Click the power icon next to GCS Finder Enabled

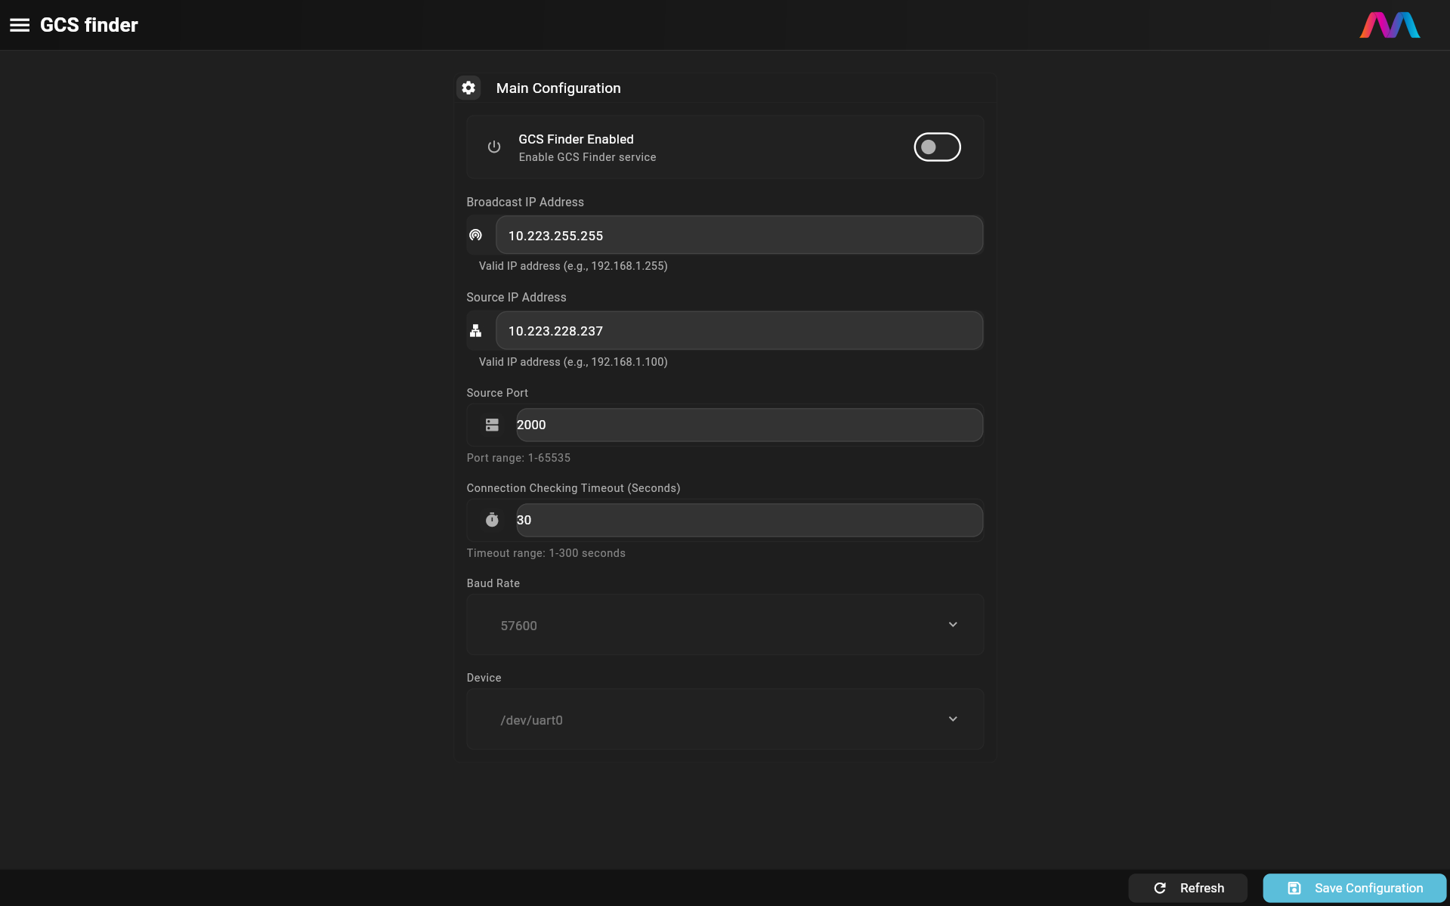pyautogui.click(x=493, y=147)
